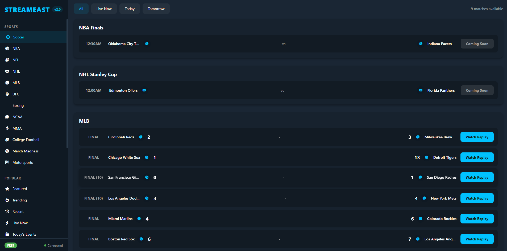Watch Replay of Los Angeles Dodgers vs Mets

coord(477,198)
